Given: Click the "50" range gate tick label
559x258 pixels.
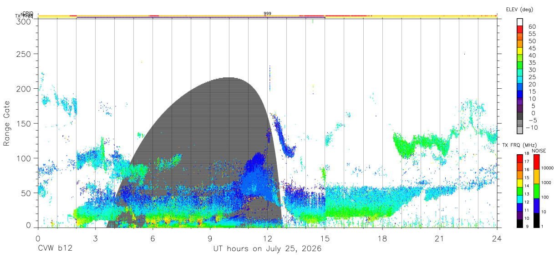Looking at the screenshot, I should [x=26, y=192].
